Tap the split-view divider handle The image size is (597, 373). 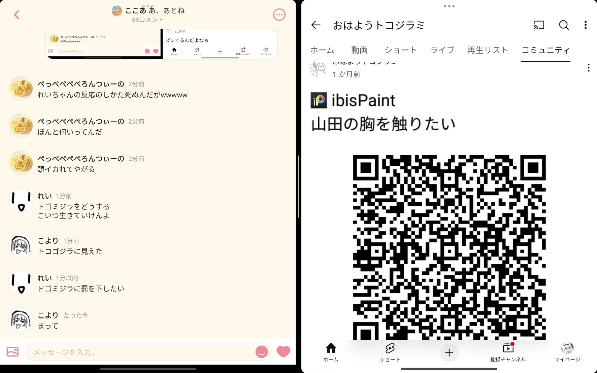(298, 186)
